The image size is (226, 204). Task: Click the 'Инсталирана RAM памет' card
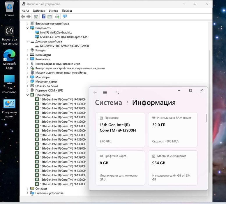pyautogui.click(x=173, y=130)
